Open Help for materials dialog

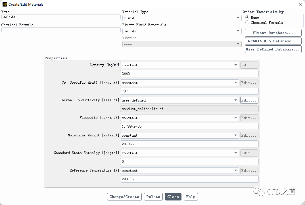(191, 197)
